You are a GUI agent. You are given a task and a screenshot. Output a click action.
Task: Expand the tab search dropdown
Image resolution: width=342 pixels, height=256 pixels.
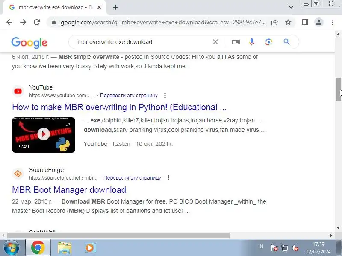[291, 7]
